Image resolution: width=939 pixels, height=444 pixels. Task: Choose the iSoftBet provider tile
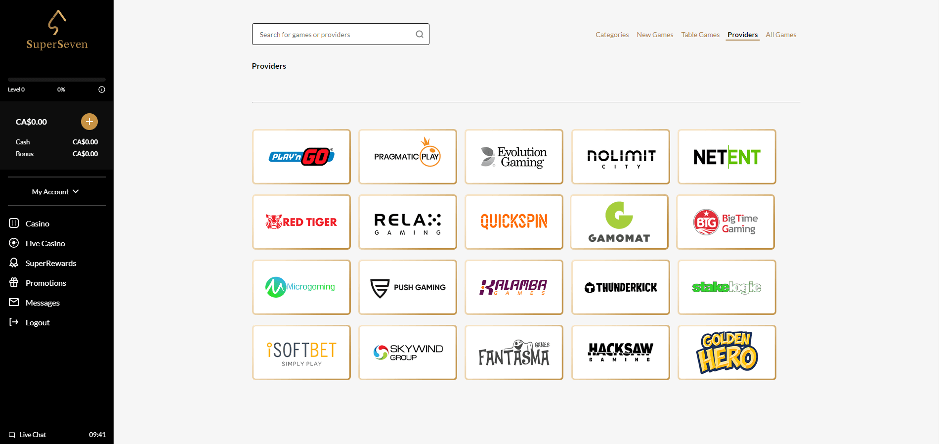(301, 353)
